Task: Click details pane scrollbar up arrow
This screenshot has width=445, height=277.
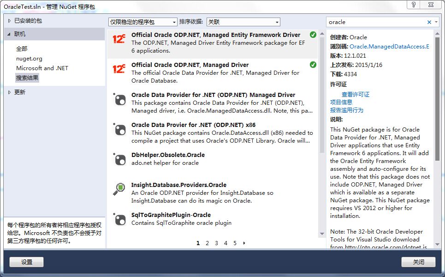Action: [437, 33]
